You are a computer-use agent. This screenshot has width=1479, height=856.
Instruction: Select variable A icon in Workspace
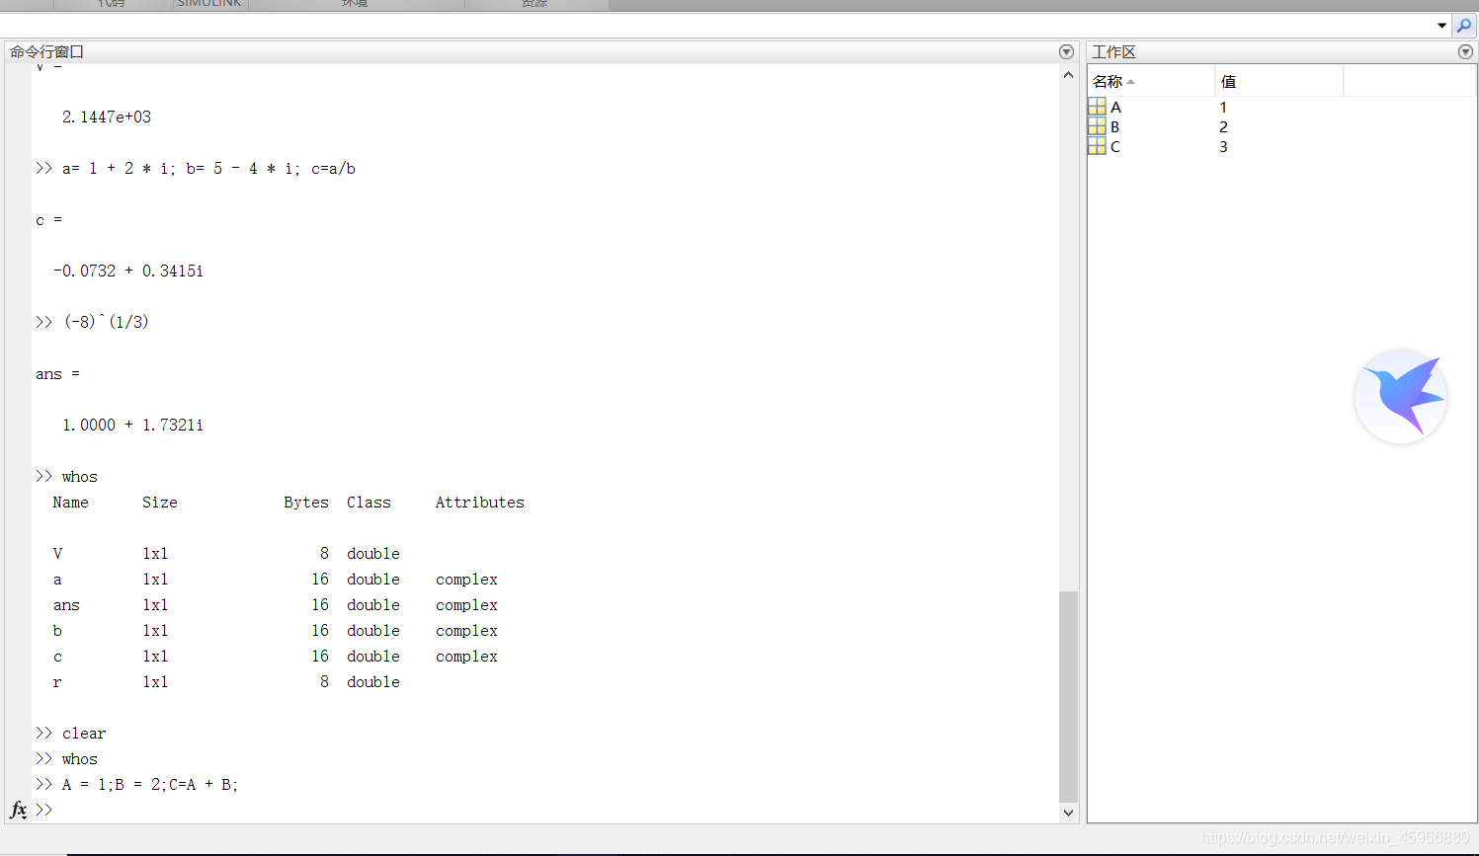click(1097, 107)
